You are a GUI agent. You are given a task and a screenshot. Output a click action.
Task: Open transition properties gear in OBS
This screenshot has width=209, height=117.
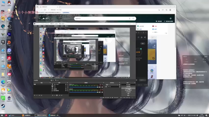tap(119, 85)
